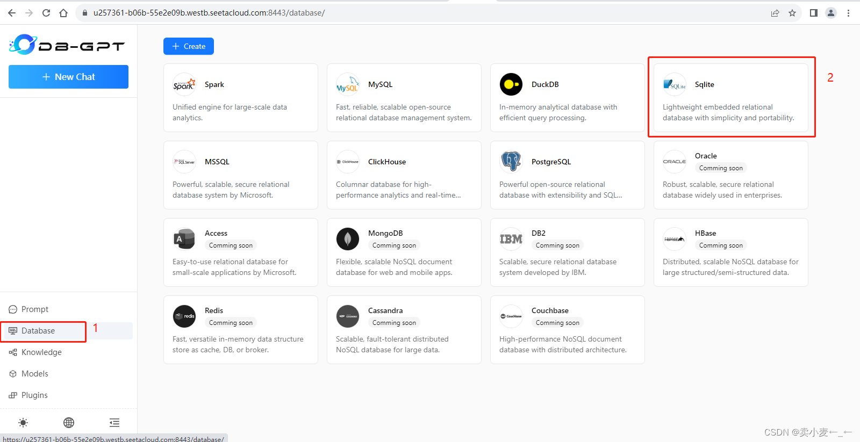Select the Spark card title
The height and width of the screenshot is (442, 860).
tap(214, 84)
